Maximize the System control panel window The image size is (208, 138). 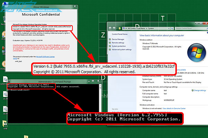pyautogui.click(x=201, y=23)
